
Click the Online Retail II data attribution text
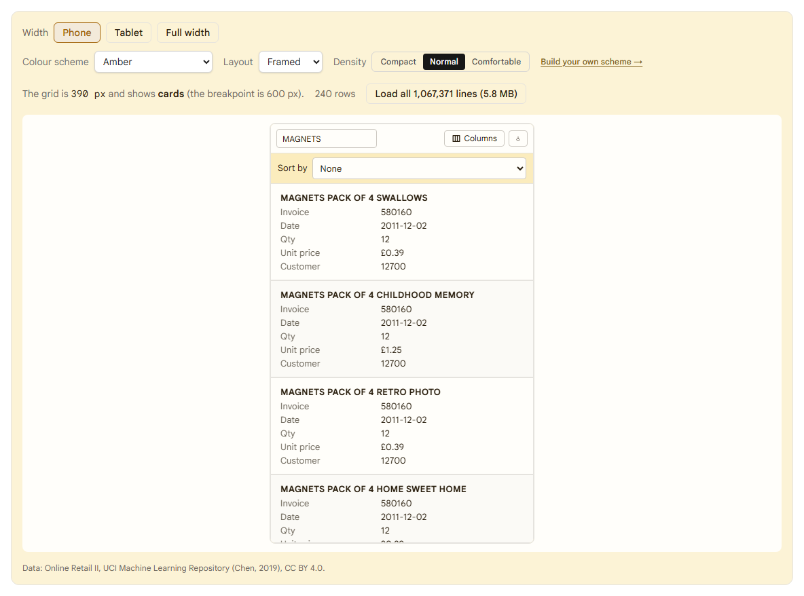pos(173,567)
